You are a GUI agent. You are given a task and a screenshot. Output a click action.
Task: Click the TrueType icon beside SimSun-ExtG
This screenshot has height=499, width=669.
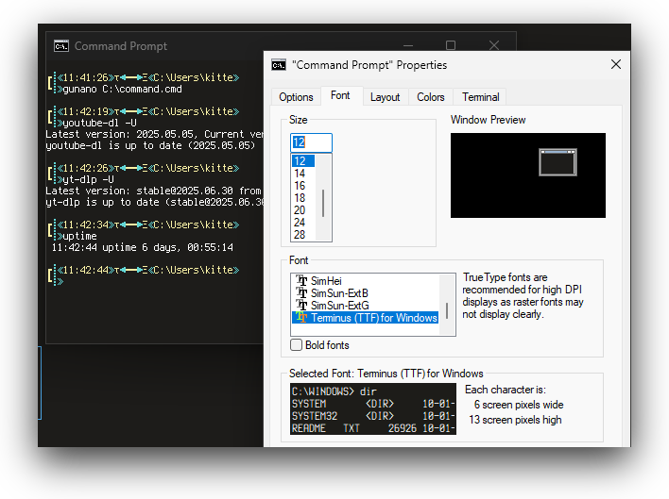click(302, 306)
